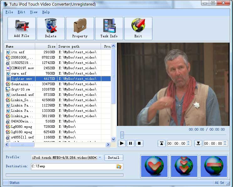Expand the Profile dropdown
The height and width of the screenshot is (187, 233).
point(100,157)
